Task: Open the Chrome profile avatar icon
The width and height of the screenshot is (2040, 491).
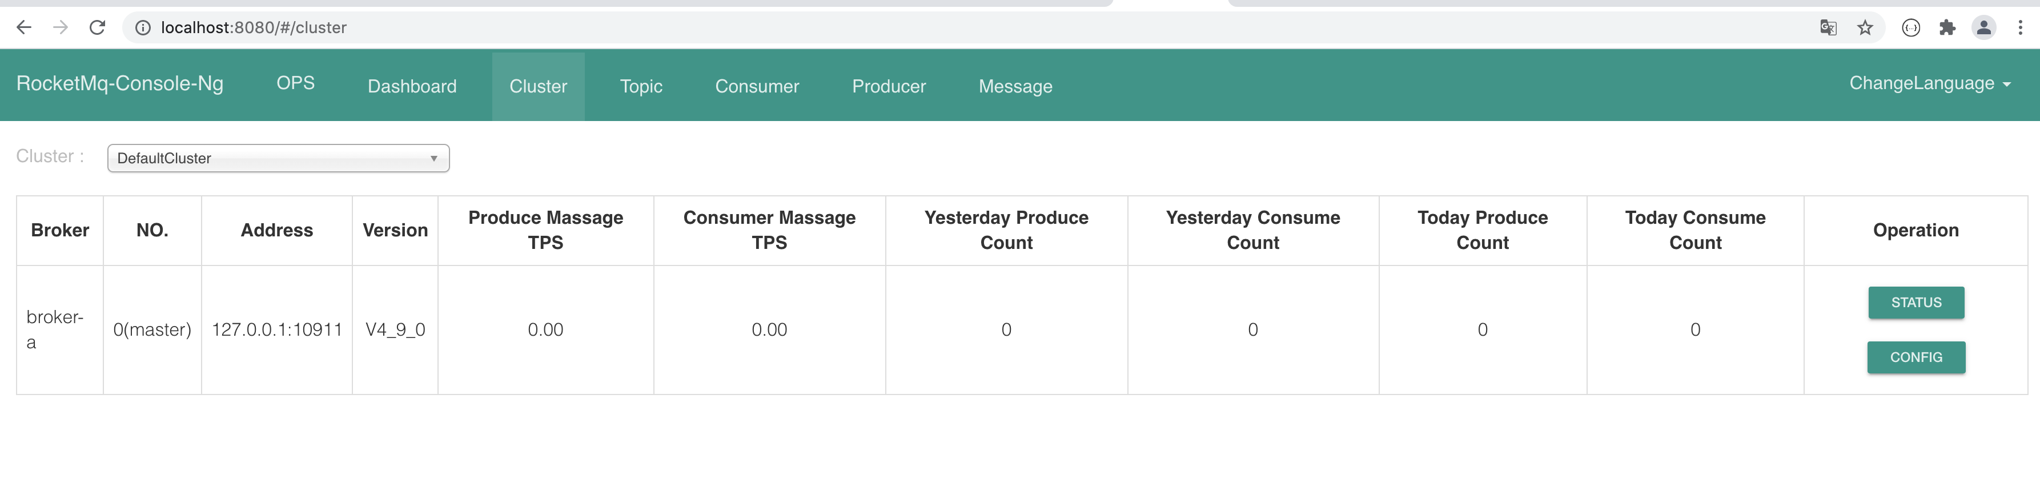Action: pyautogui.click(x=1984, y=28)
